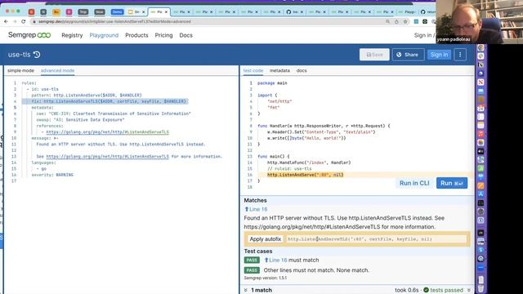The image size is (523, 294).
Task: Open the top Chrome icon in the dock
Action: coord(481,47)
